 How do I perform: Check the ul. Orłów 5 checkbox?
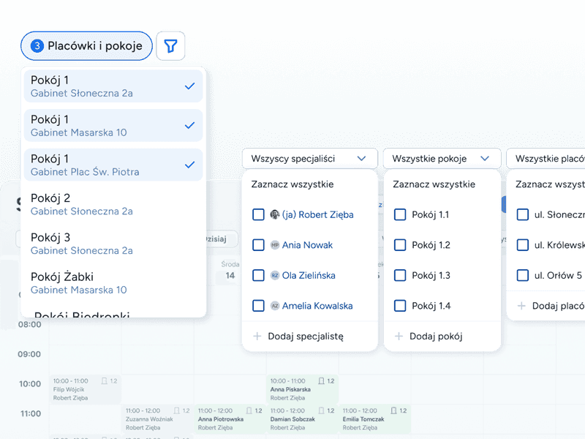pos(522,276)
